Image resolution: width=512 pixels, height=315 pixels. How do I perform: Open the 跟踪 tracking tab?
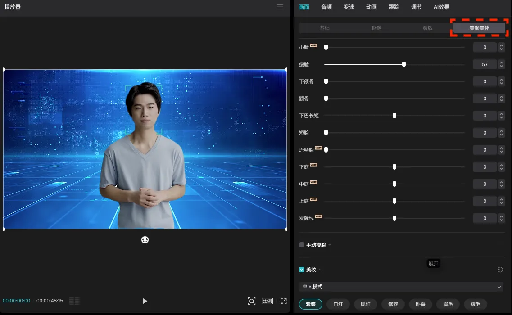coord(394,7)
